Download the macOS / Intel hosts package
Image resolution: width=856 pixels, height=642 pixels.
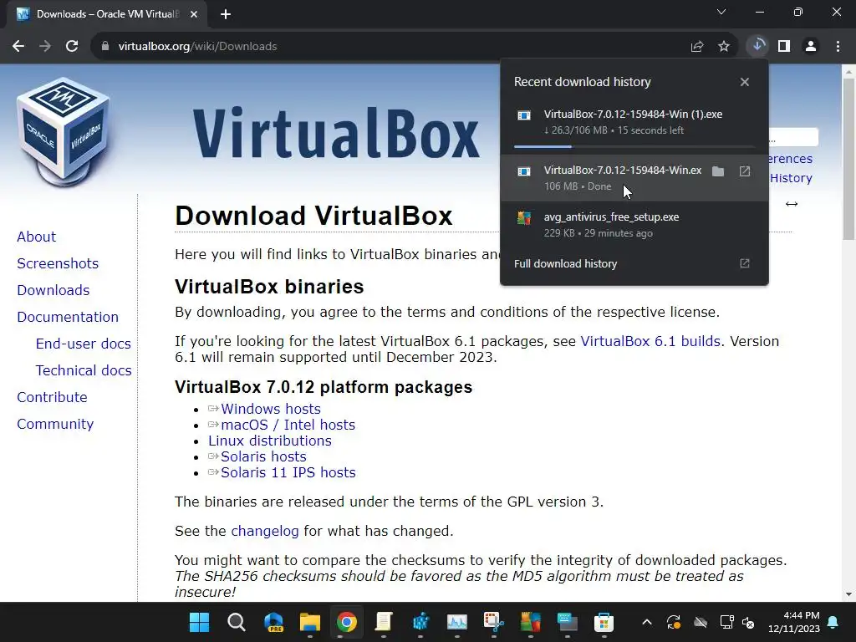click(288, 425)
